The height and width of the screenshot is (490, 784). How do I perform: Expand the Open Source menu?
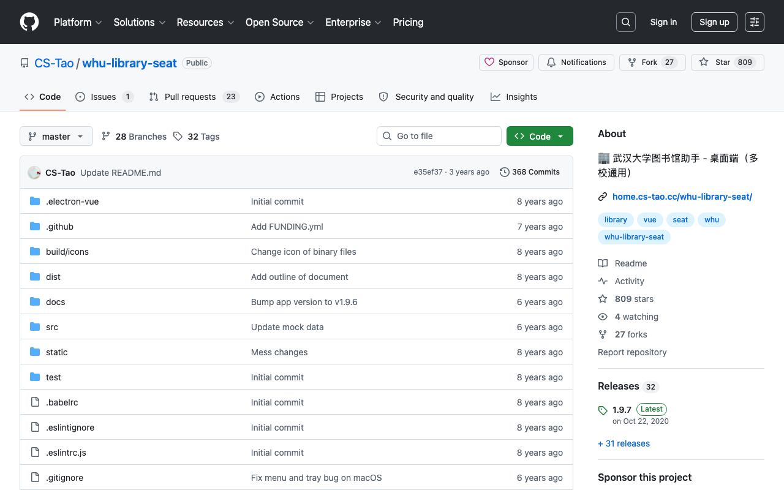click(x=280, y=22)
